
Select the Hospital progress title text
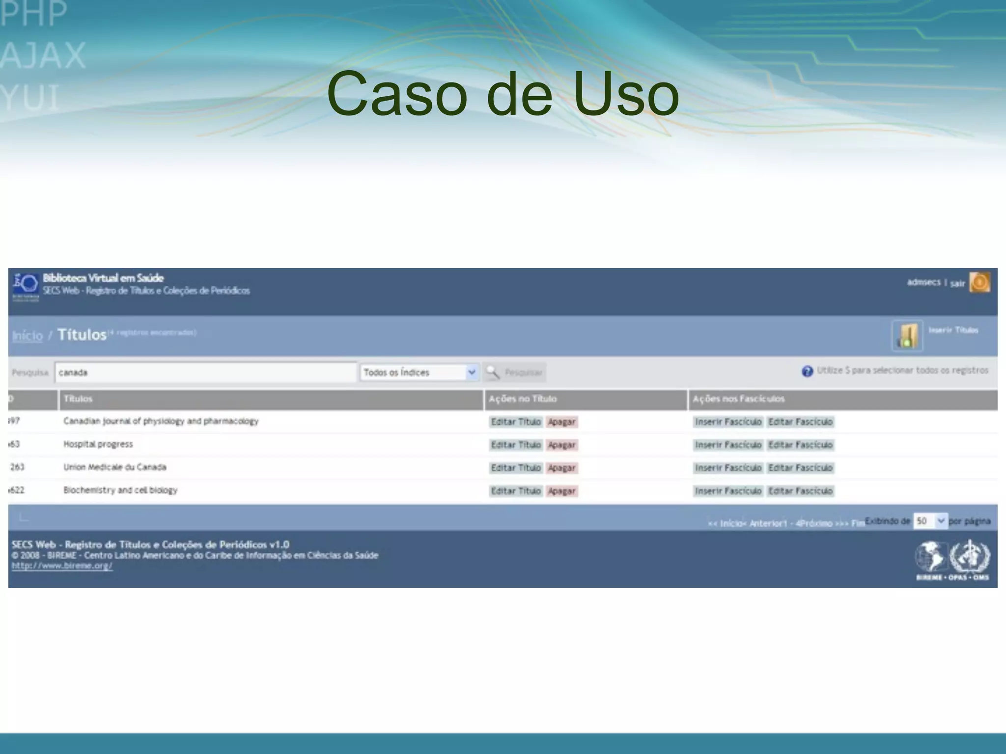click(98, 444)
